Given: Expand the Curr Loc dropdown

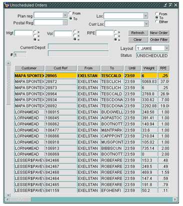Looking at the screenshot, I should tap(146, 24).
